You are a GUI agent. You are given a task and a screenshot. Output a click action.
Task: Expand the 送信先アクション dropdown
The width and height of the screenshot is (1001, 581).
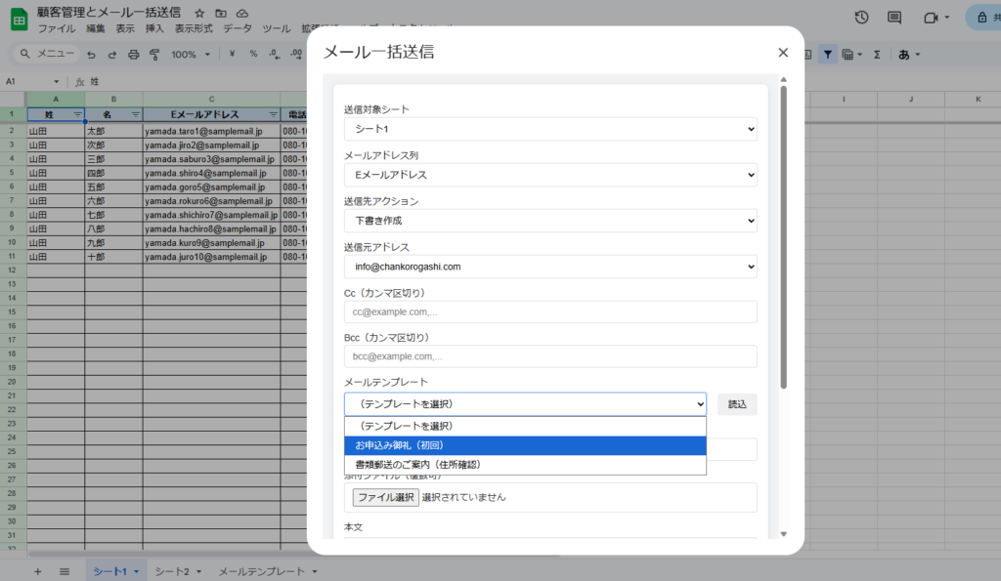[x=550, y=221]
